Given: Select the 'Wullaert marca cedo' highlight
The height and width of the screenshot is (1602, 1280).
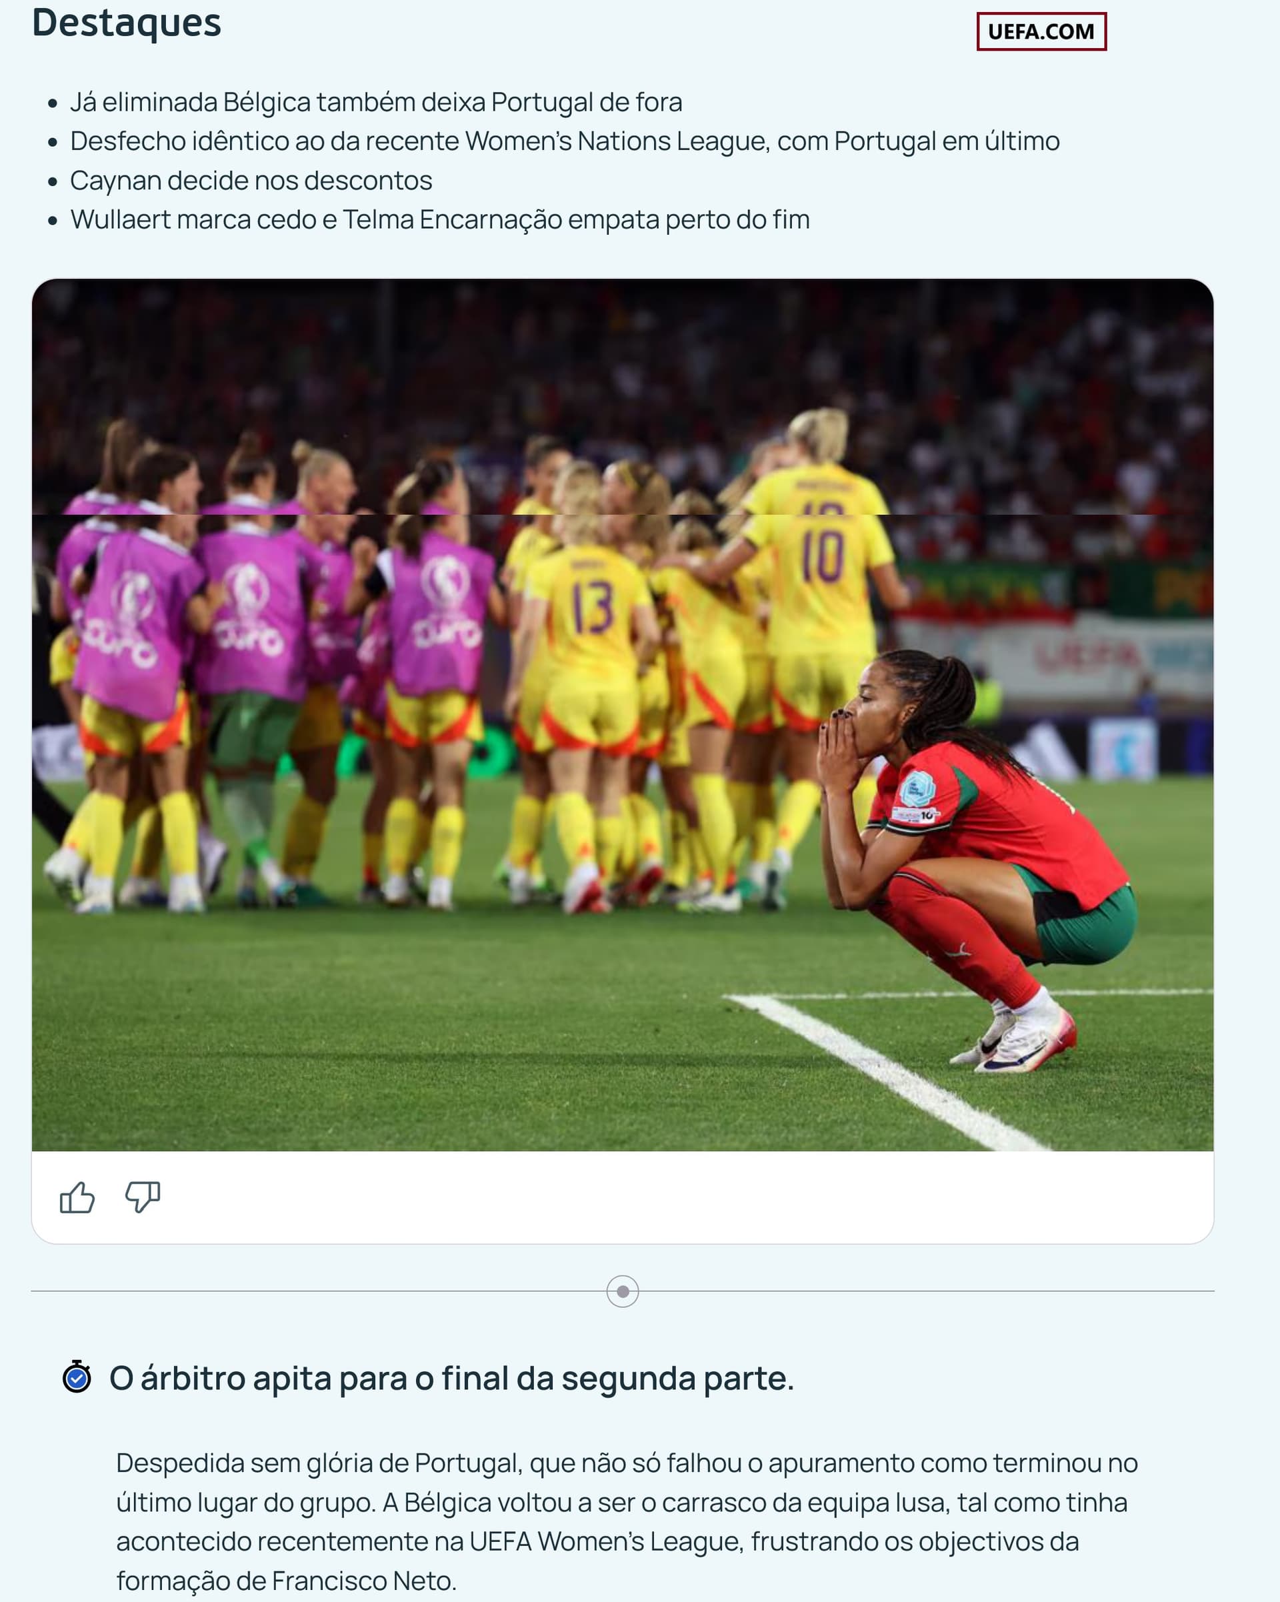Looking at the screenshot, I should click(x=440, y=219).
